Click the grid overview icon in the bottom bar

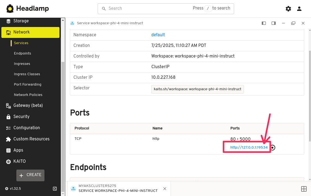[x=304, y=189]
